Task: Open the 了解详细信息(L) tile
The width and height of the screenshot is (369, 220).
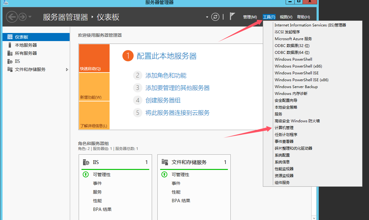Action: click(x=94, y=115)
